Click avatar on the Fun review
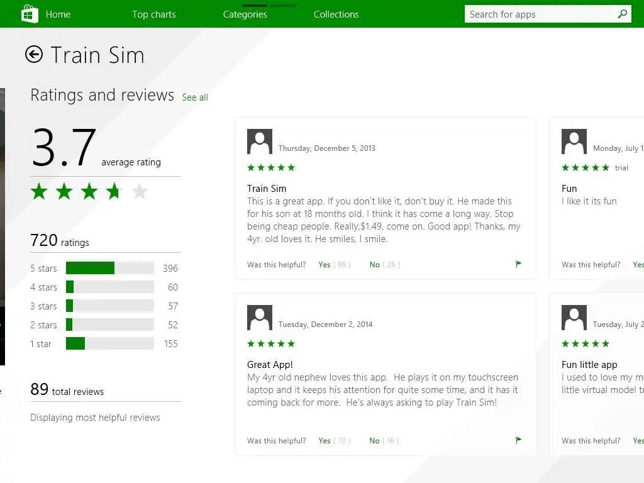Image resolution: width=644 pixels, height=483 pixels. pyautogui.click(x=574, y=142)
